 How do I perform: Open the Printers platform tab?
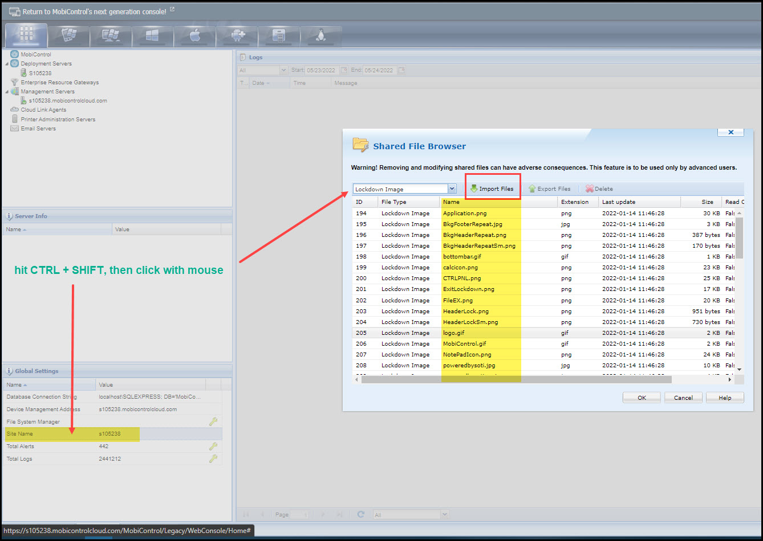278,36
